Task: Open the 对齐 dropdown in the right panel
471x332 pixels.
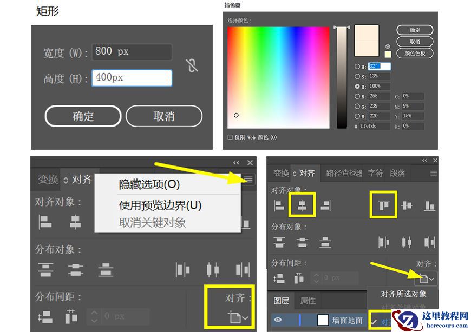Action: pyautogui.click(x=427, y=278)
